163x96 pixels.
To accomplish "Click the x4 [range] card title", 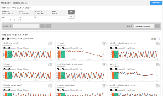I will pyautogui.click(x=60, y=43).
